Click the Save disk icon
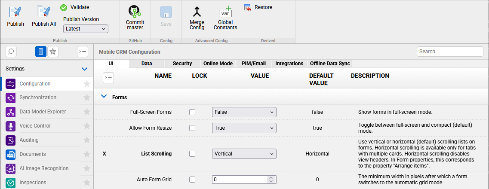489x189 pixels. pyautogui.click(x=166, y=12)
